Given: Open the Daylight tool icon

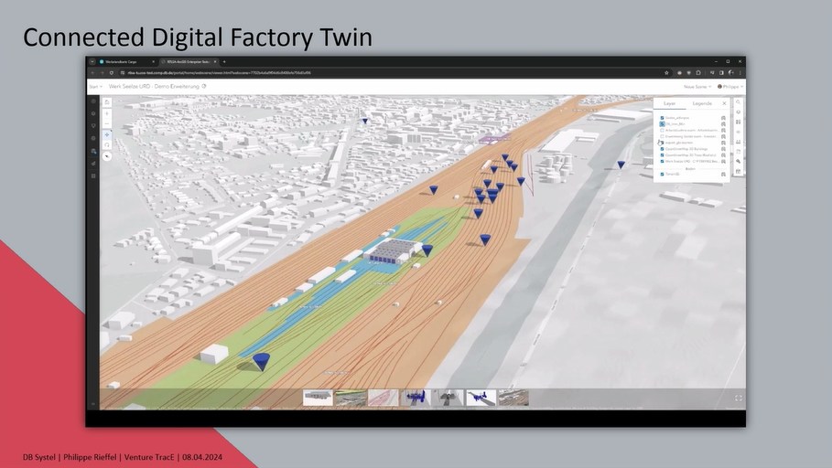Looking at the screenshot, I should pyautogui.click(x=738, y=132).
